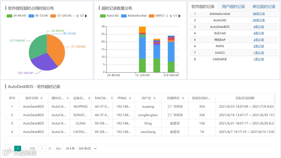Select page 1 pagination button

[18, 148]
